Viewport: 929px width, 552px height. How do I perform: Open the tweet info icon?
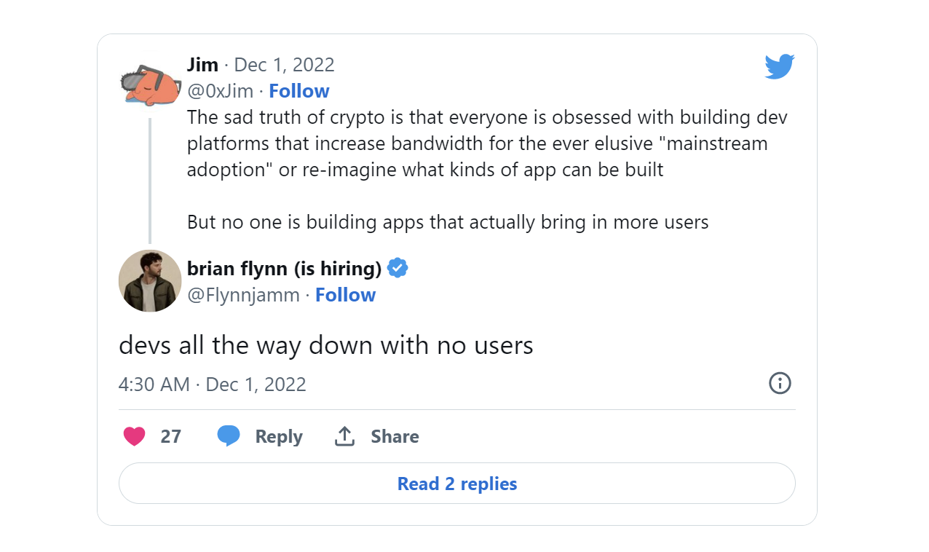pyautogui.click(x=780, y=383)
